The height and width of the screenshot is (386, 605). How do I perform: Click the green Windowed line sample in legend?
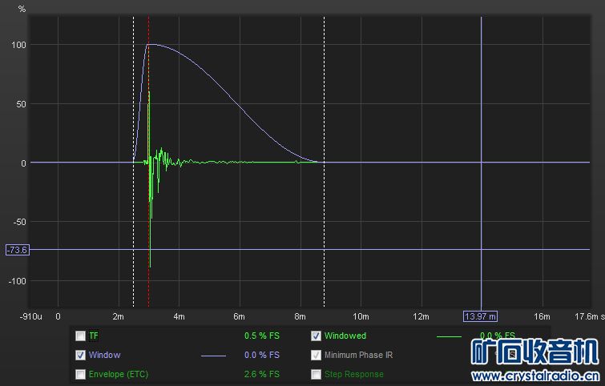(x=449, y=336)
